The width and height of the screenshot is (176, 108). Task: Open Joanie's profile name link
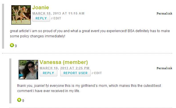pyautogui.click(x=41, y=8)
